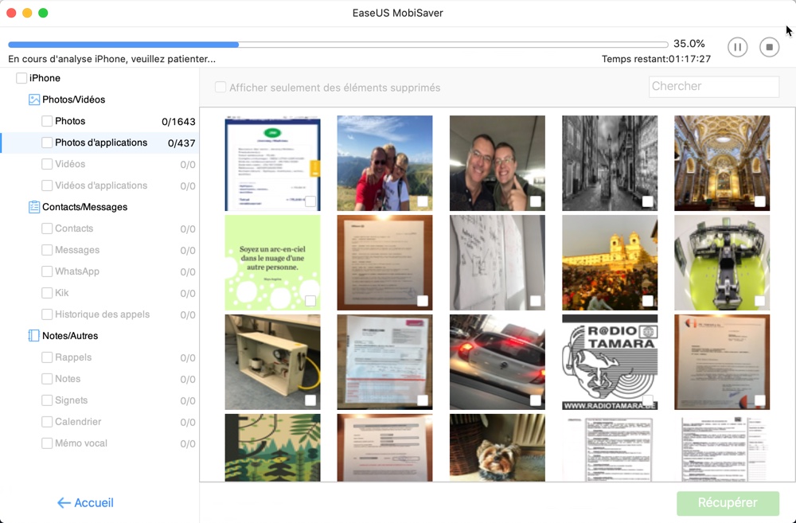Pause the iPhone scan
The height and width of the screenshot is (523, 796).
[x=737, y=47]
